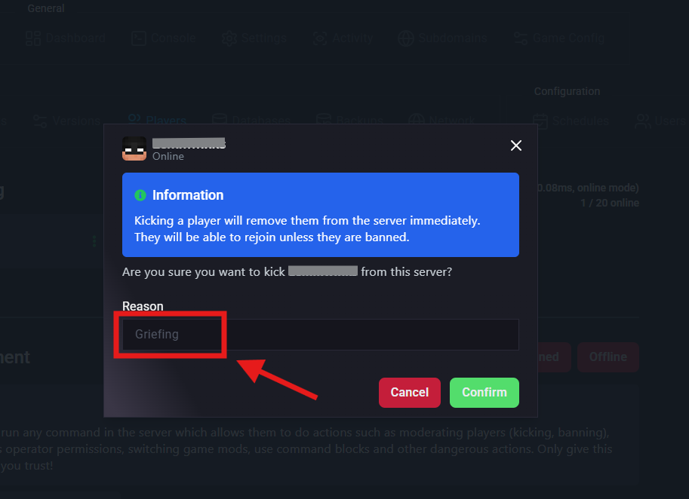Go to the Backups tab
The width and height of the screenshot is (689, 499).
[x=349, y=121]
